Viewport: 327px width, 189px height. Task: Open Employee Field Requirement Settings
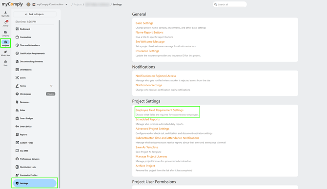pyautogui.click(x=159, y=110)
